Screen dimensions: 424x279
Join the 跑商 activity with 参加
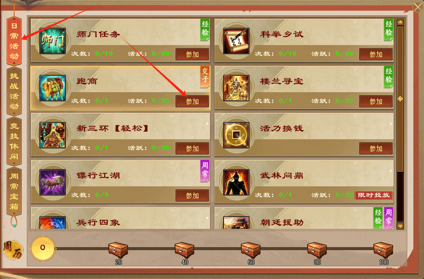point(192,101)
